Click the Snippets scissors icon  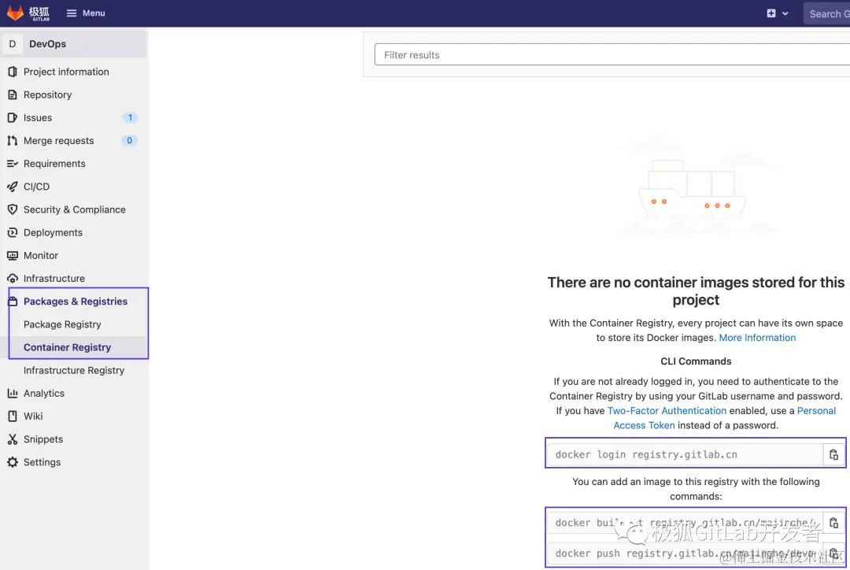[x=13, y=439]
